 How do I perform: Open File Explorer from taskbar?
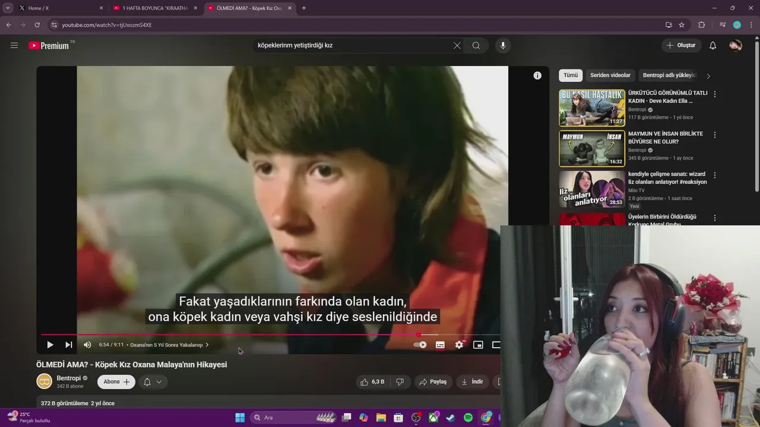pos(381,418)
